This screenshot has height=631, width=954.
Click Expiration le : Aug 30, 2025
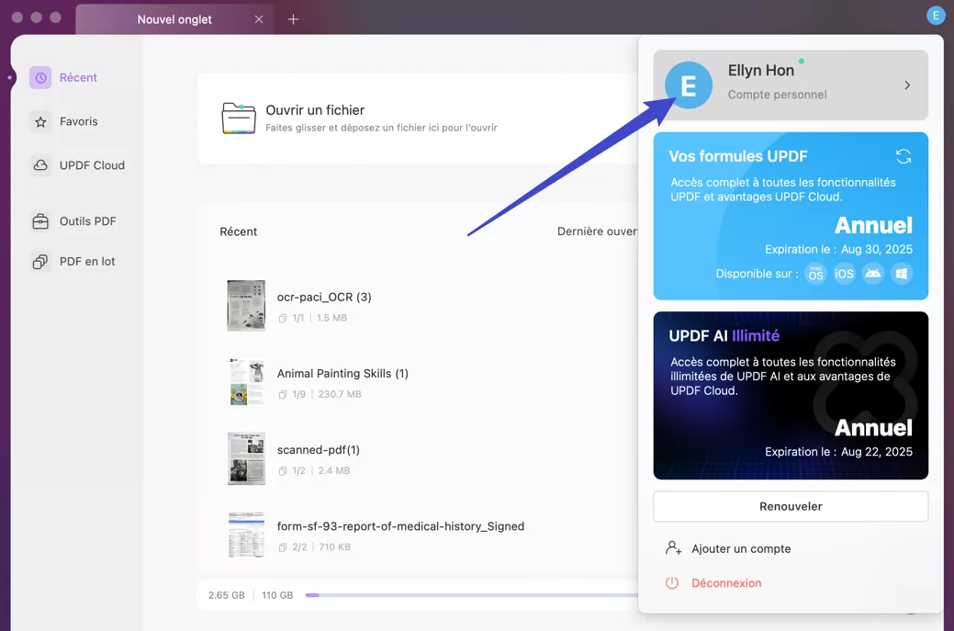(838, 250)
